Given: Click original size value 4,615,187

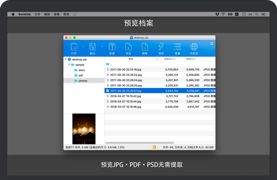Looking at the screenshot, I should (x=193, y=107).
